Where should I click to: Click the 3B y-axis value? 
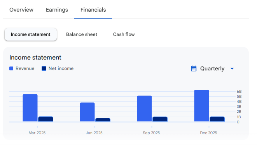click(239, 107)
